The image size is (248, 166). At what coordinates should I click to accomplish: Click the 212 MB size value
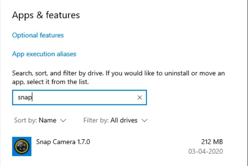tap(212, 142)
